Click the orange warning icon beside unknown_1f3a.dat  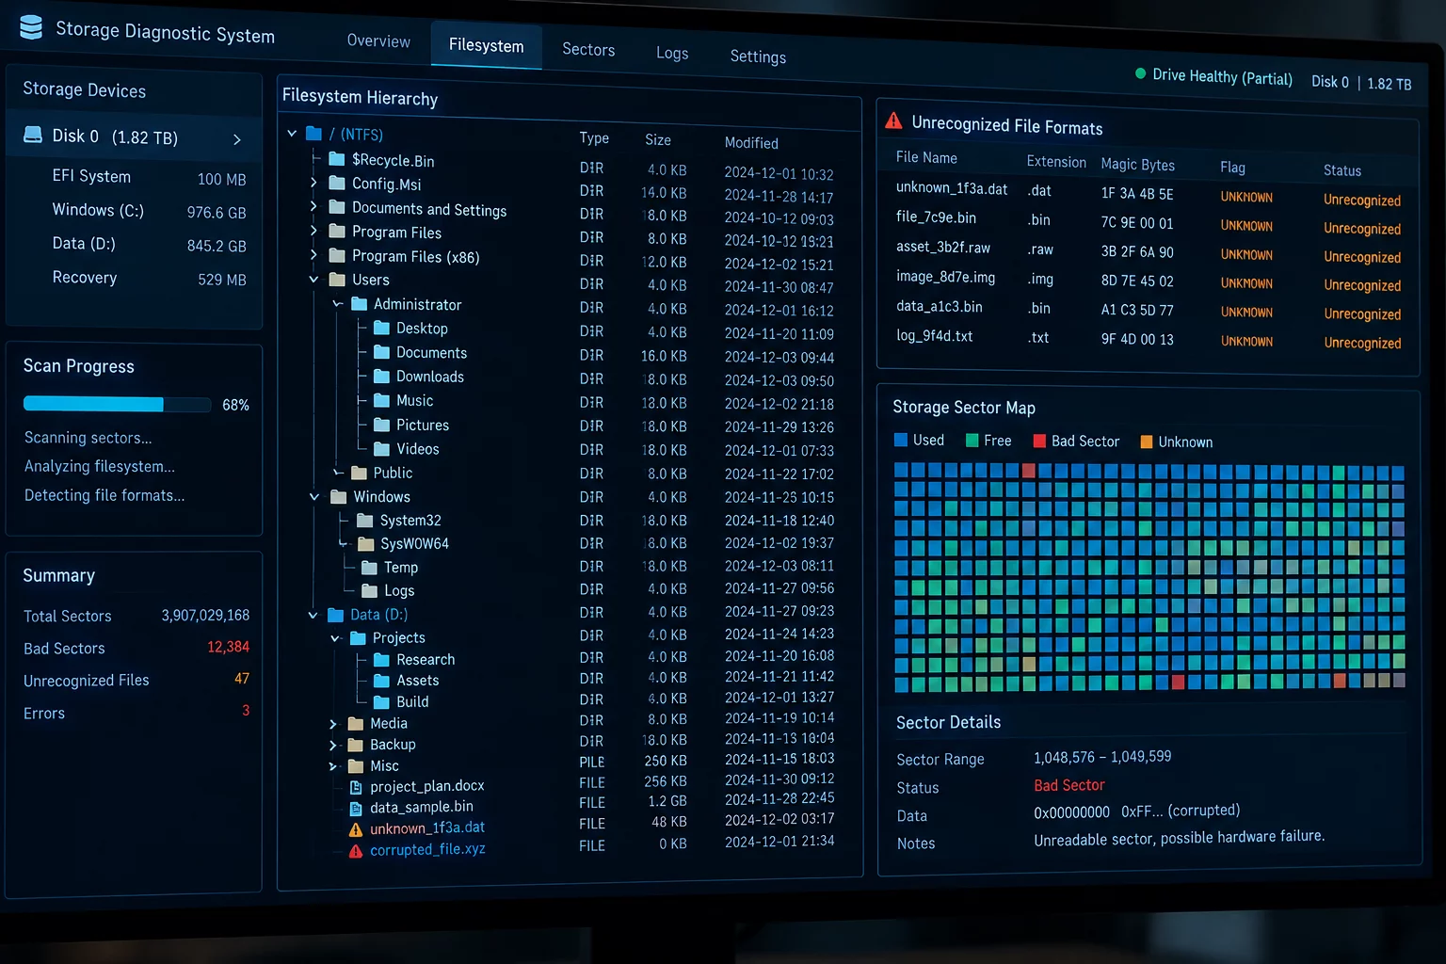pyautogui.click(x=356, y=829)
